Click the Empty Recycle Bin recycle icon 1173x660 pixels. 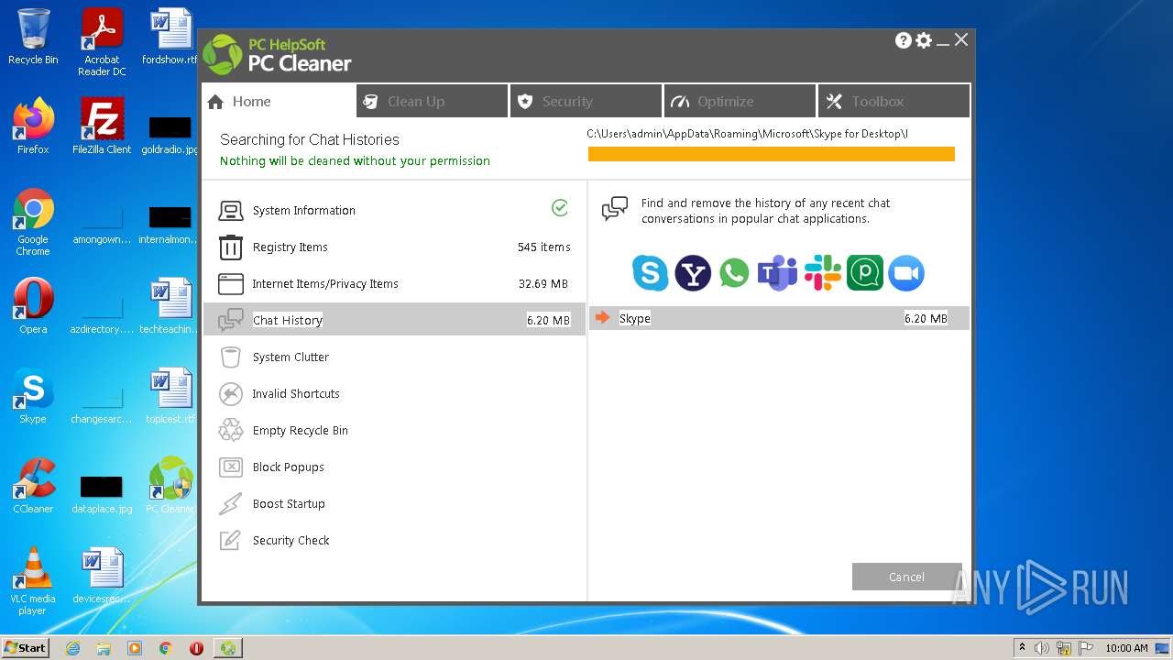(230, 431)
